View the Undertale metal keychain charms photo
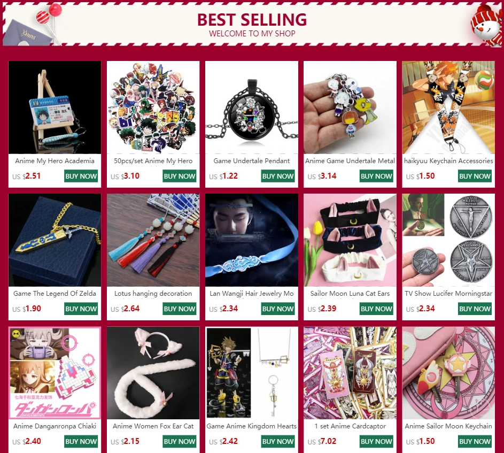504x453 pixels. (x=350, y=108)
